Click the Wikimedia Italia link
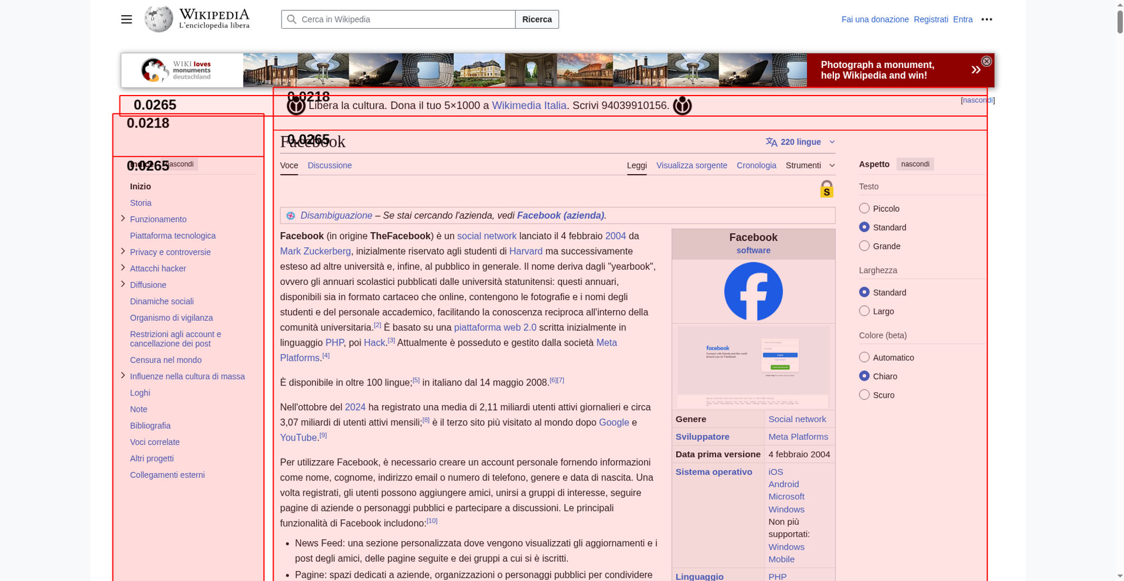The height and width of the screenshot is (581, 1124). pos(529,106)
